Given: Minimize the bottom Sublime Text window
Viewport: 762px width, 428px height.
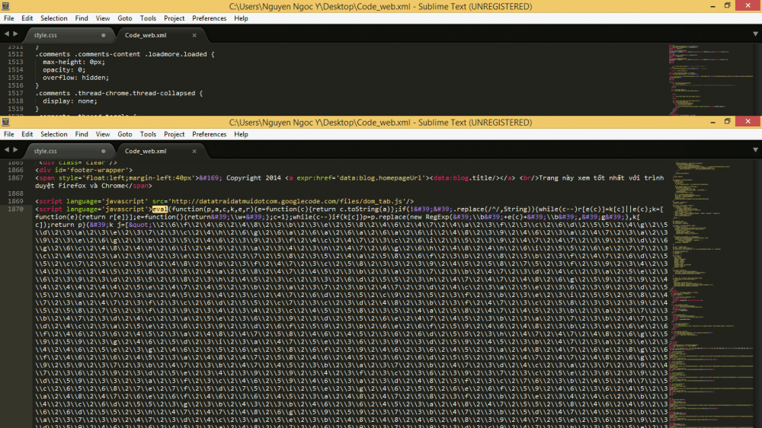Looking at the screenshot, I should click(713, 122).
